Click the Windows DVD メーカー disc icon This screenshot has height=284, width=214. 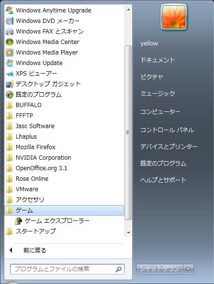10,21
